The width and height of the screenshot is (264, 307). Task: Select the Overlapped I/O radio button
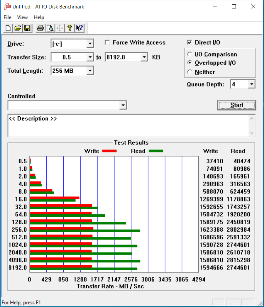point(190,63)
